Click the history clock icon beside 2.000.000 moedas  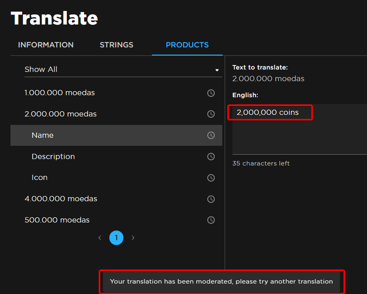coord(211,114)
